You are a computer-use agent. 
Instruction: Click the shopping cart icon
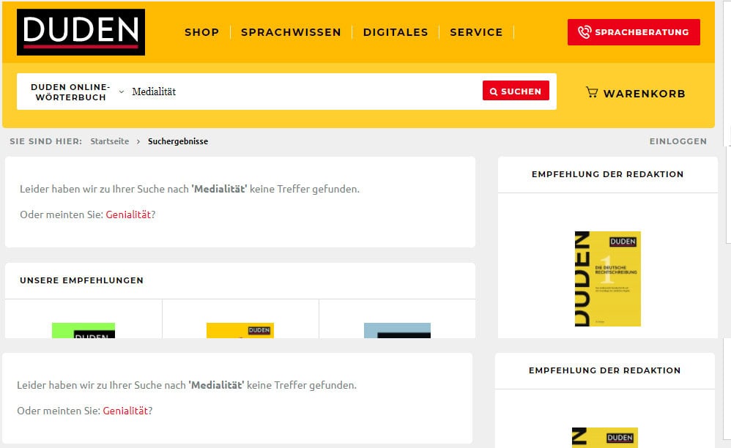click(x=592, y=92)
